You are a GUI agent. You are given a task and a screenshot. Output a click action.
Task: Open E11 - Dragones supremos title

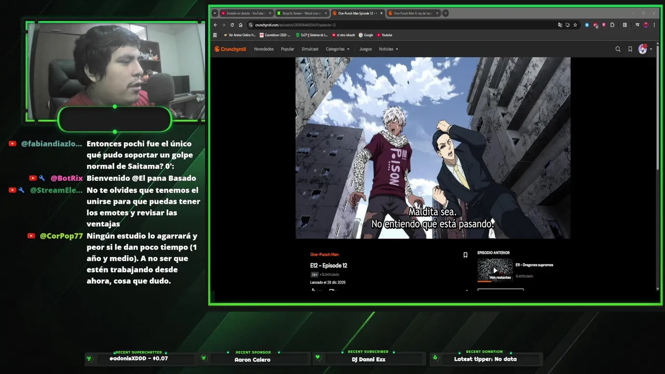(534, 265)
